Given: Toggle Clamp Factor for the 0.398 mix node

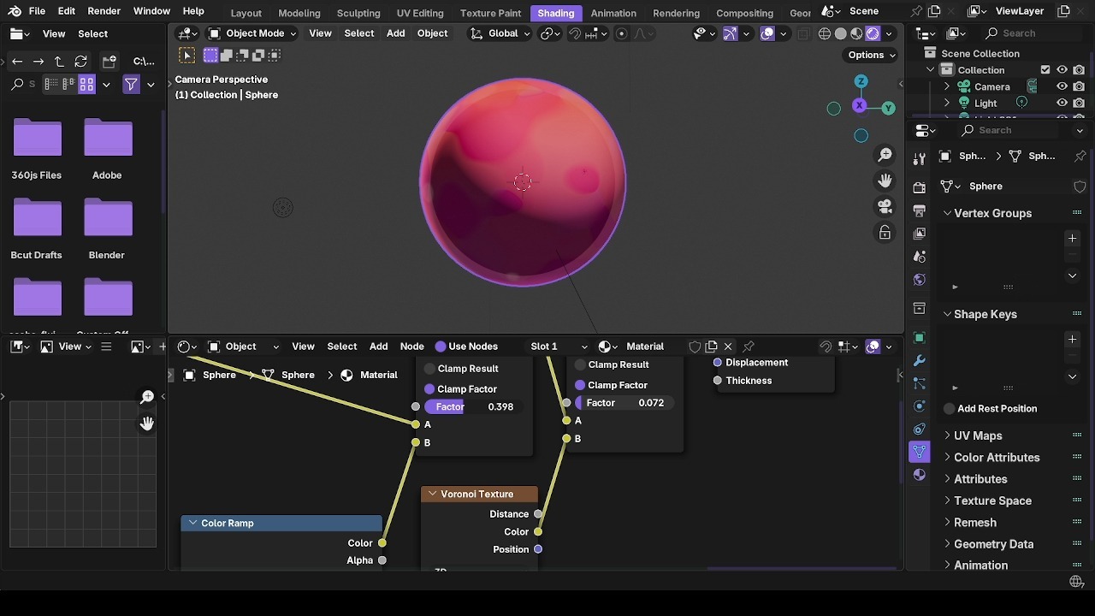Looking at the screenshot, I should (x=429, y=389).
